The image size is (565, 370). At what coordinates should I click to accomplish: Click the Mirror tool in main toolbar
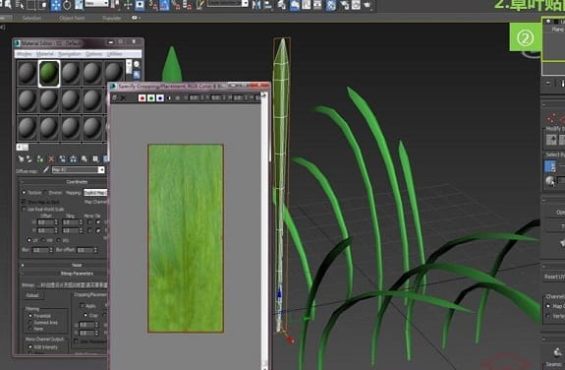tap(256, 5)
